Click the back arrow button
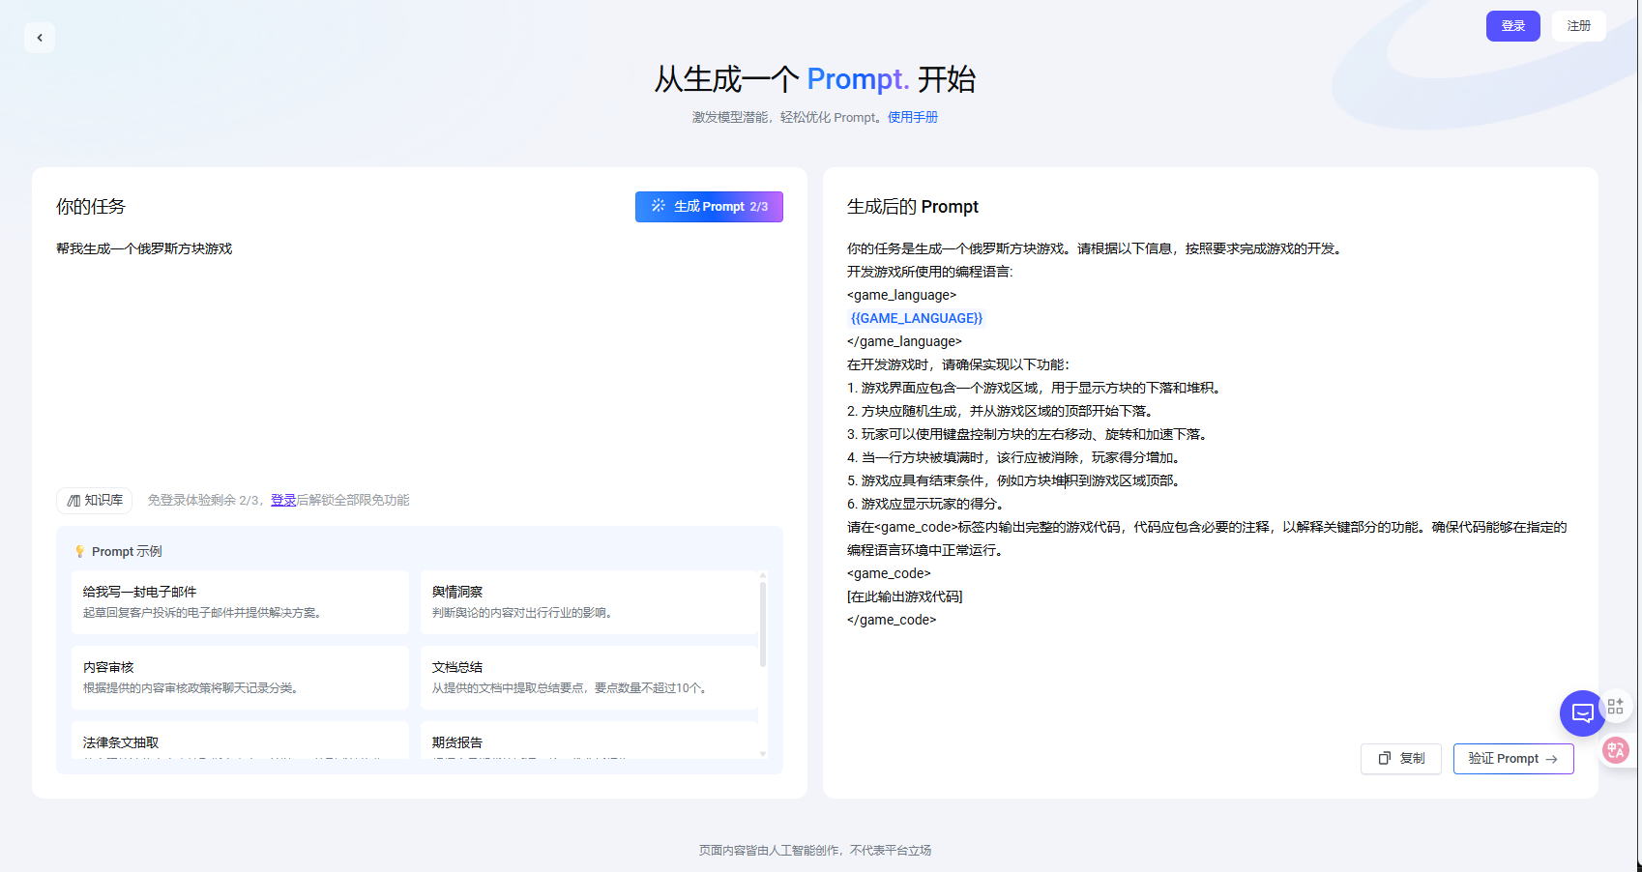The height and width of the screenshot is (872, 1642). [40, 38]
